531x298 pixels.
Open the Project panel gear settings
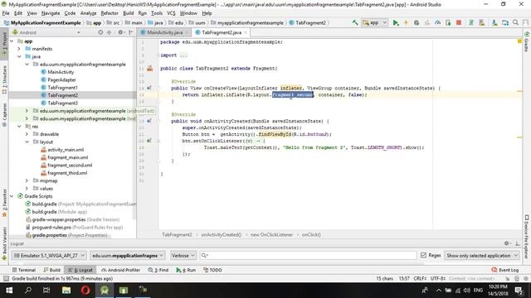coord(120,32)
